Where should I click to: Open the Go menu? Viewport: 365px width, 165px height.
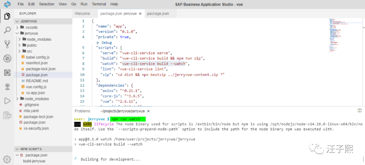coord(74,4)
